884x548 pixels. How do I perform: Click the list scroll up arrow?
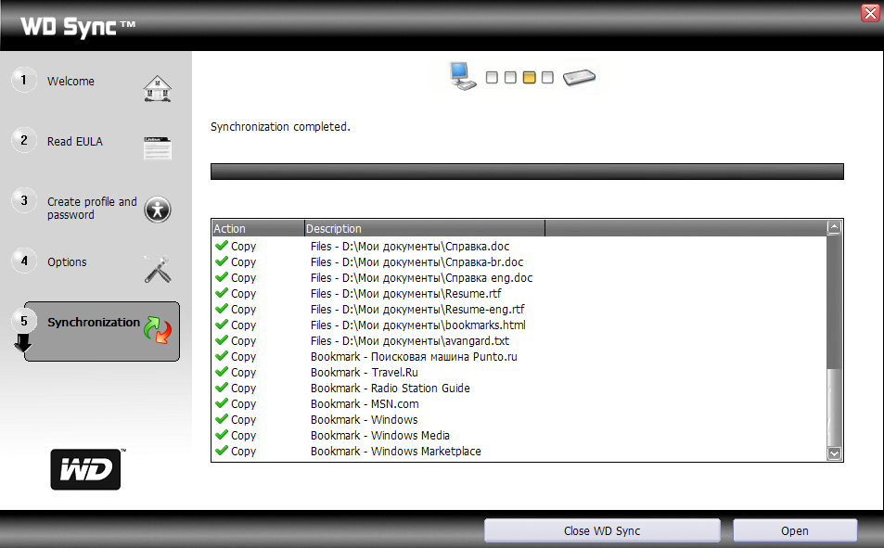pyautogui.click(x=835, y=227)
